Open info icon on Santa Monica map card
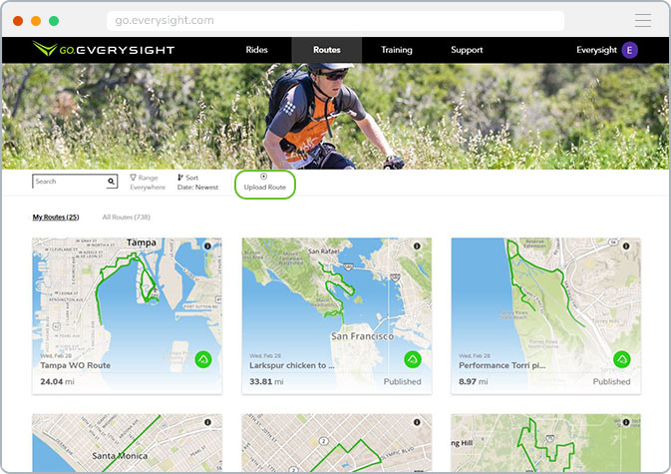Viewport: 671px width, 474px height. (x=207, y=422)
